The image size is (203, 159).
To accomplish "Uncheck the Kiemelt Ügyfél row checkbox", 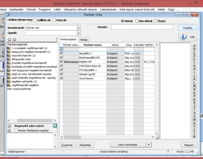I will pos(61,74).
